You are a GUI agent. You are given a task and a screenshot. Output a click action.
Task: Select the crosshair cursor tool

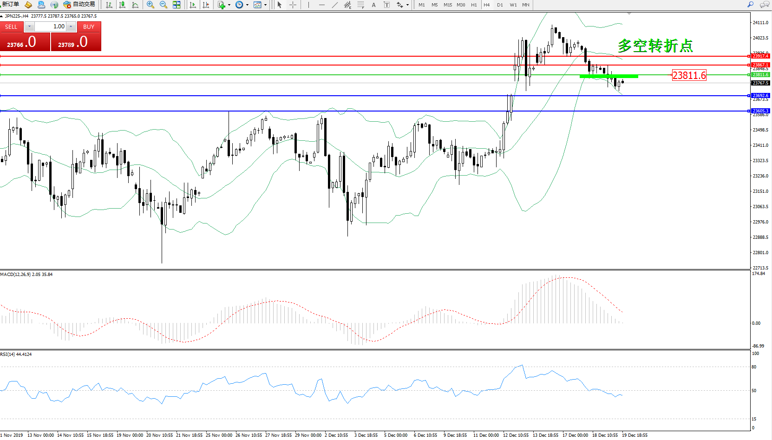[x=293, y=5]
